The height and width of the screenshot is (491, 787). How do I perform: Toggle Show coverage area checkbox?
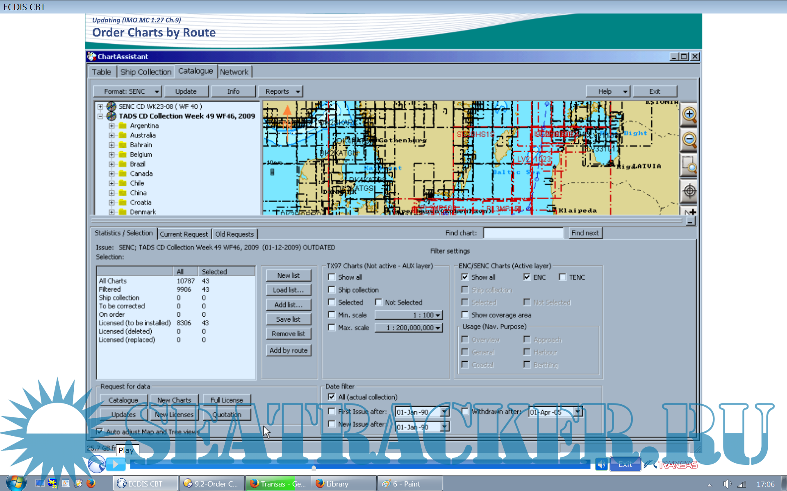465,315
